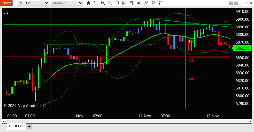Expand the ES DEC25 instrument dropdown
The image size is (254, 132).
33,3
